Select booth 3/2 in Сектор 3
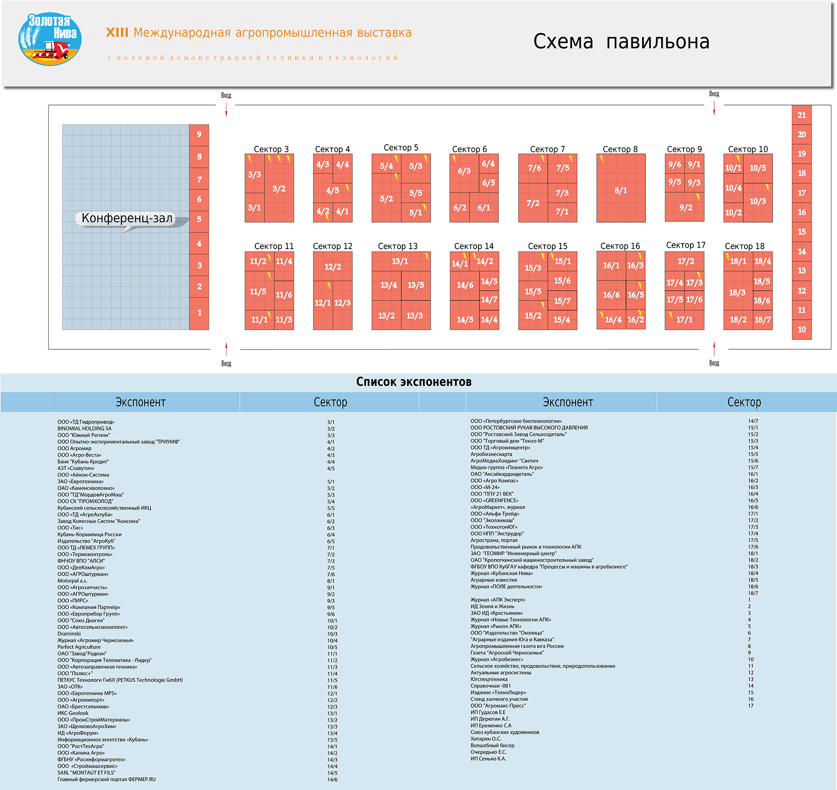 [279, 188]
